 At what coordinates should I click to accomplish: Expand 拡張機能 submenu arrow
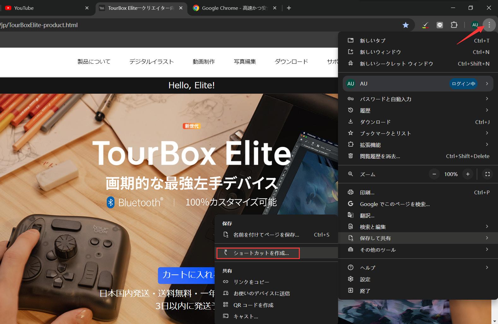(x=487, y=144)
